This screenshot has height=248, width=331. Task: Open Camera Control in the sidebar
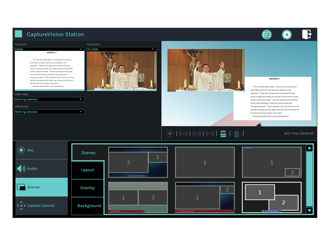click(x=41, y=205)
